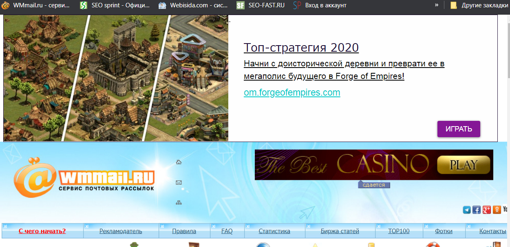
Task: Click the ad description about Forge of Empires
Action: pos(344,70)
